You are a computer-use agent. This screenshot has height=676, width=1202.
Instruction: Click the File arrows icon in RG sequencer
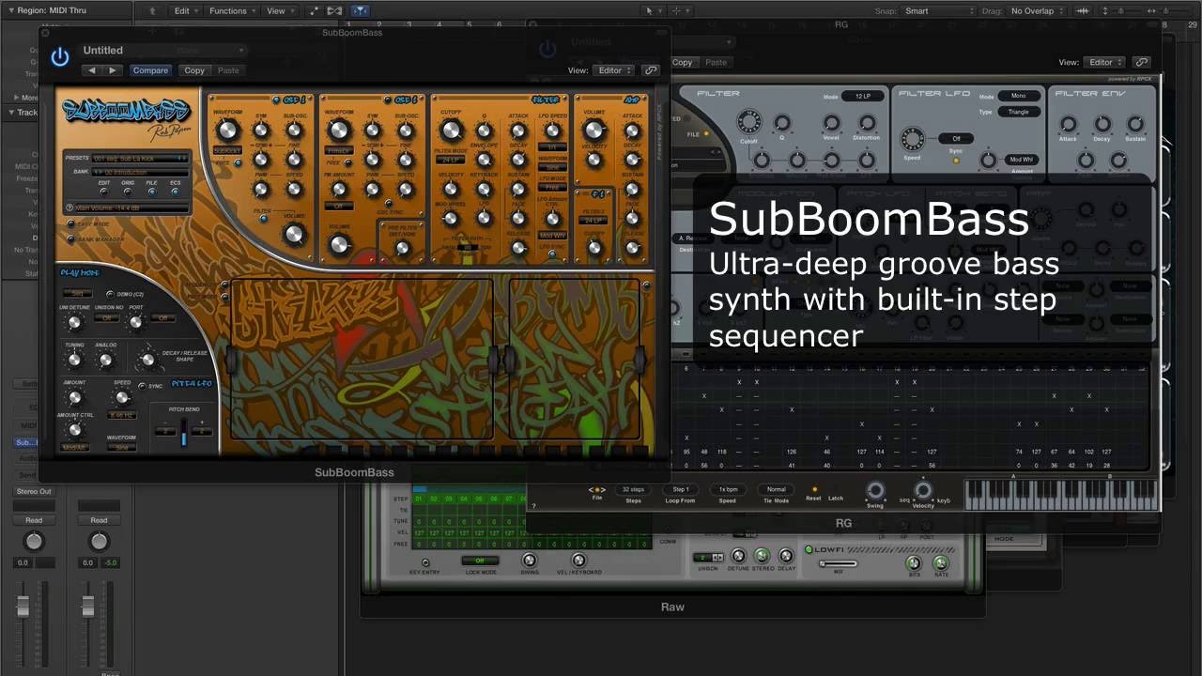596,489
